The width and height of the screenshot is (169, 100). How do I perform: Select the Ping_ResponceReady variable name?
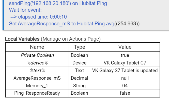[37, 93]
